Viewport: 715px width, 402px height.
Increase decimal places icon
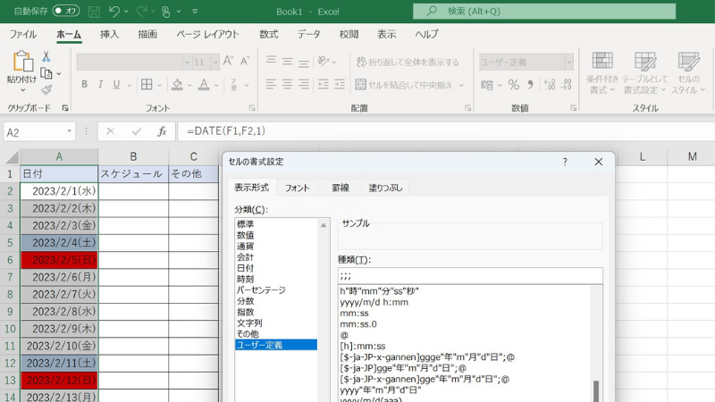(550, 85)
